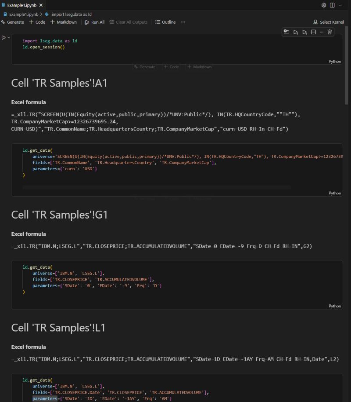This screenshot has width=351, height=402.
Task: Execute above cells icon
Action: [x=296, y=32]
